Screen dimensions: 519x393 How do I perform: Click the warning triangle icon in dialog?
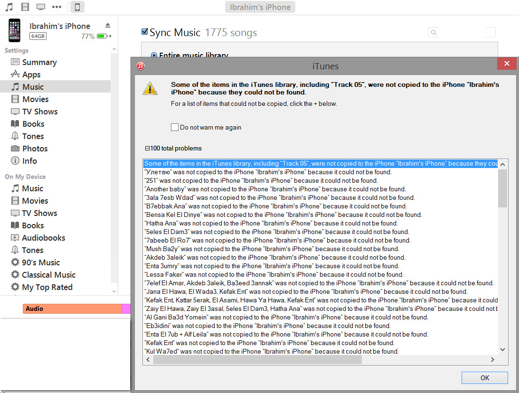point(150,89)
